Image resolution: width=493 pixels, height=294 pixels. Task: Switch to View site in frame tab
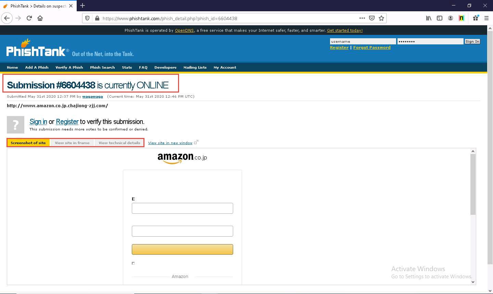[x=72, y=143]
